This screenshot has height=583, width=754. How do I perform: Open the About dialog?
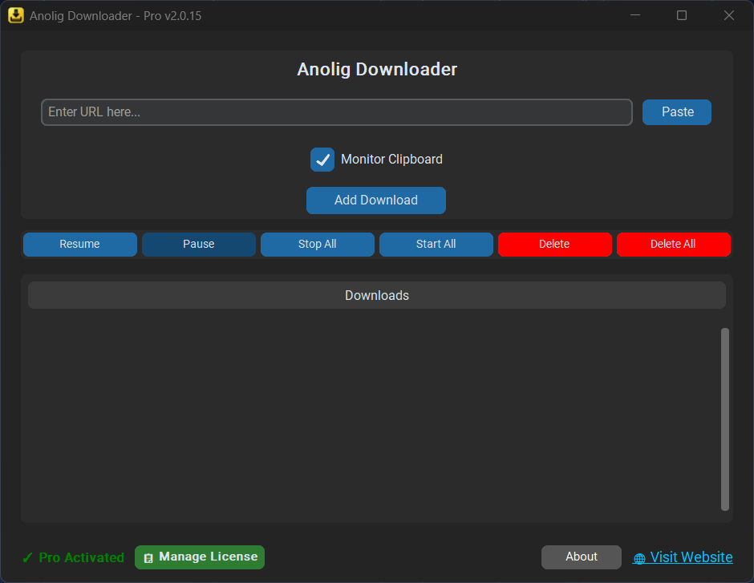581,557
